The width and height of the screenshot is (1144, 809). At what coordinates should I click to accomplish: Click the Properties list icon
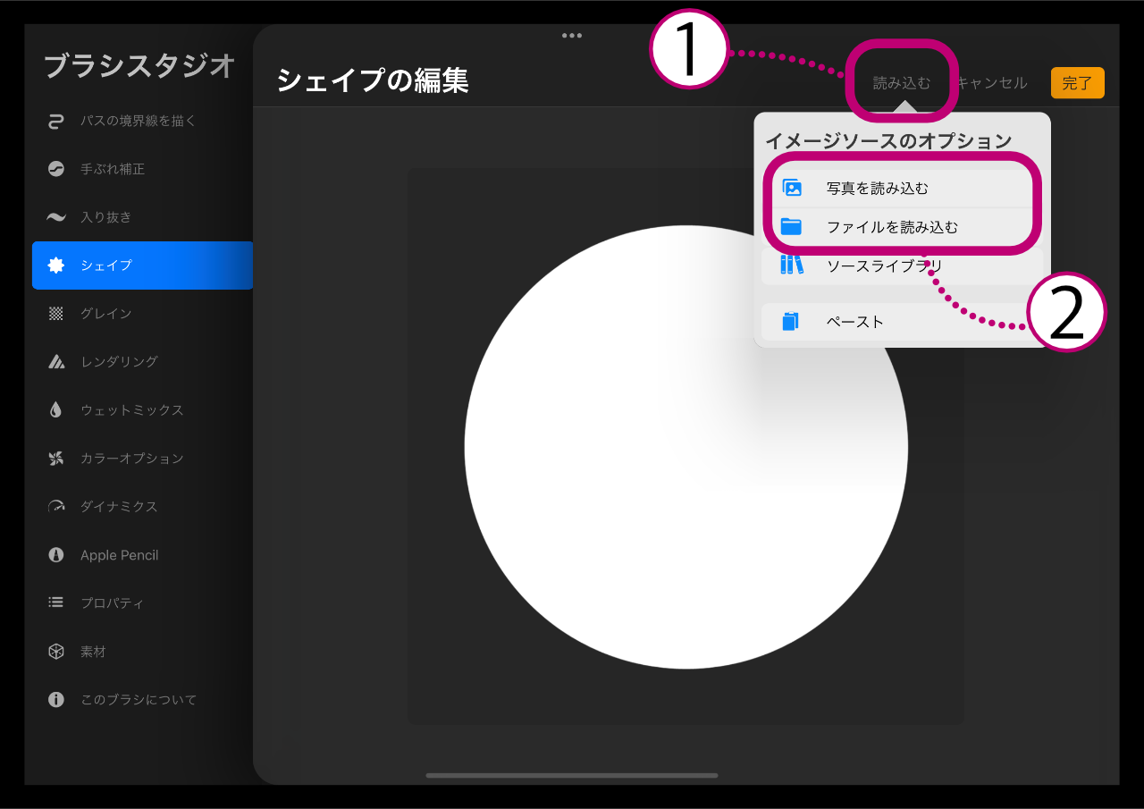click(56, 603)
